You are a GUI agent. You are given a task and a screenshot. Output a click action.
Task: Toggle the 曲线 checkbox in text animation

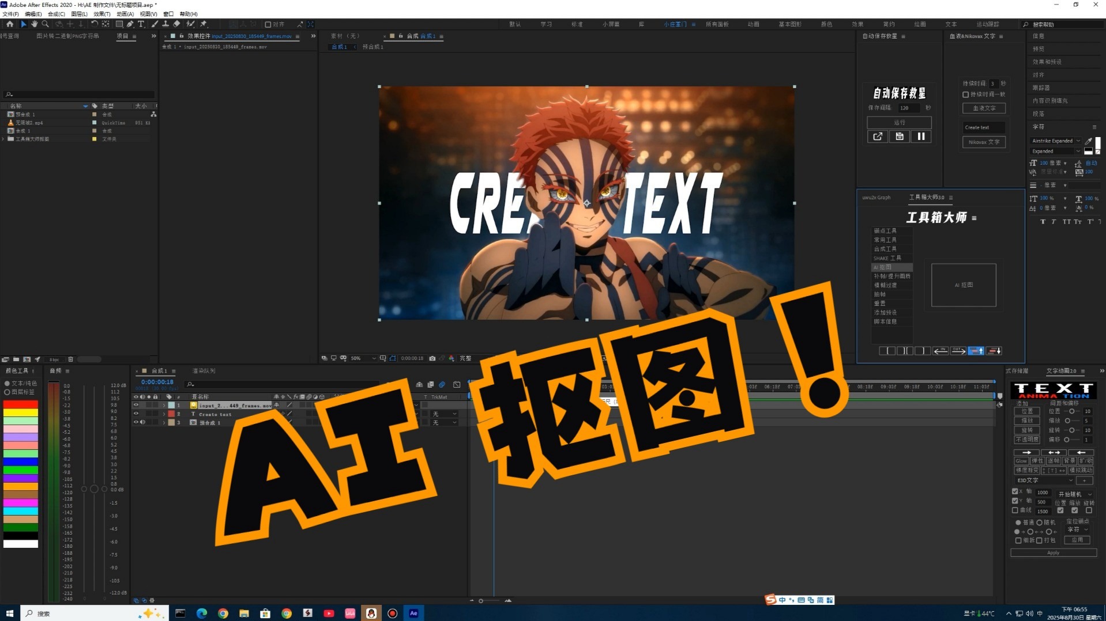(1015, 510)
